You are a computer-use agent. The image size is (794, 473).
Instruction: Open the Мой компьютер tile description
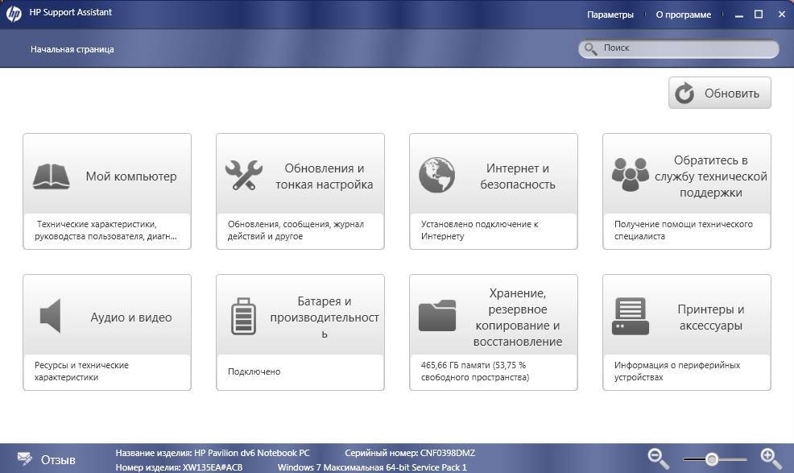(x=105, y=230)
